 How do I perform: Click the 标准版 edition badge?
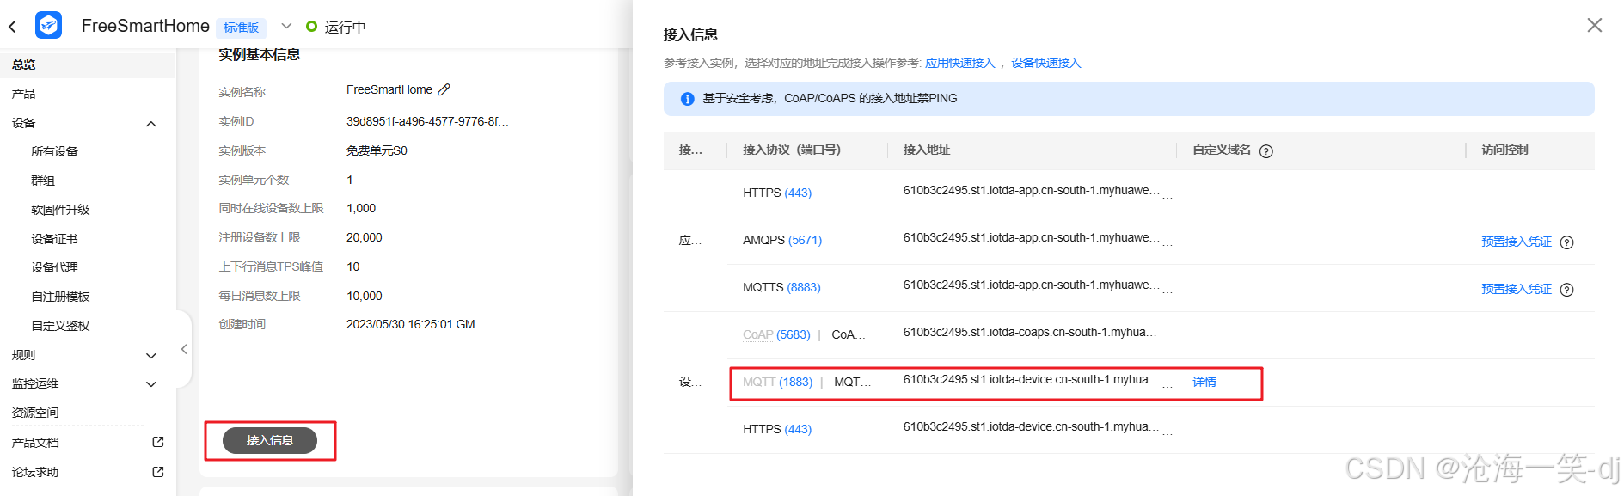pyautogui.click(x=241, y=28)
